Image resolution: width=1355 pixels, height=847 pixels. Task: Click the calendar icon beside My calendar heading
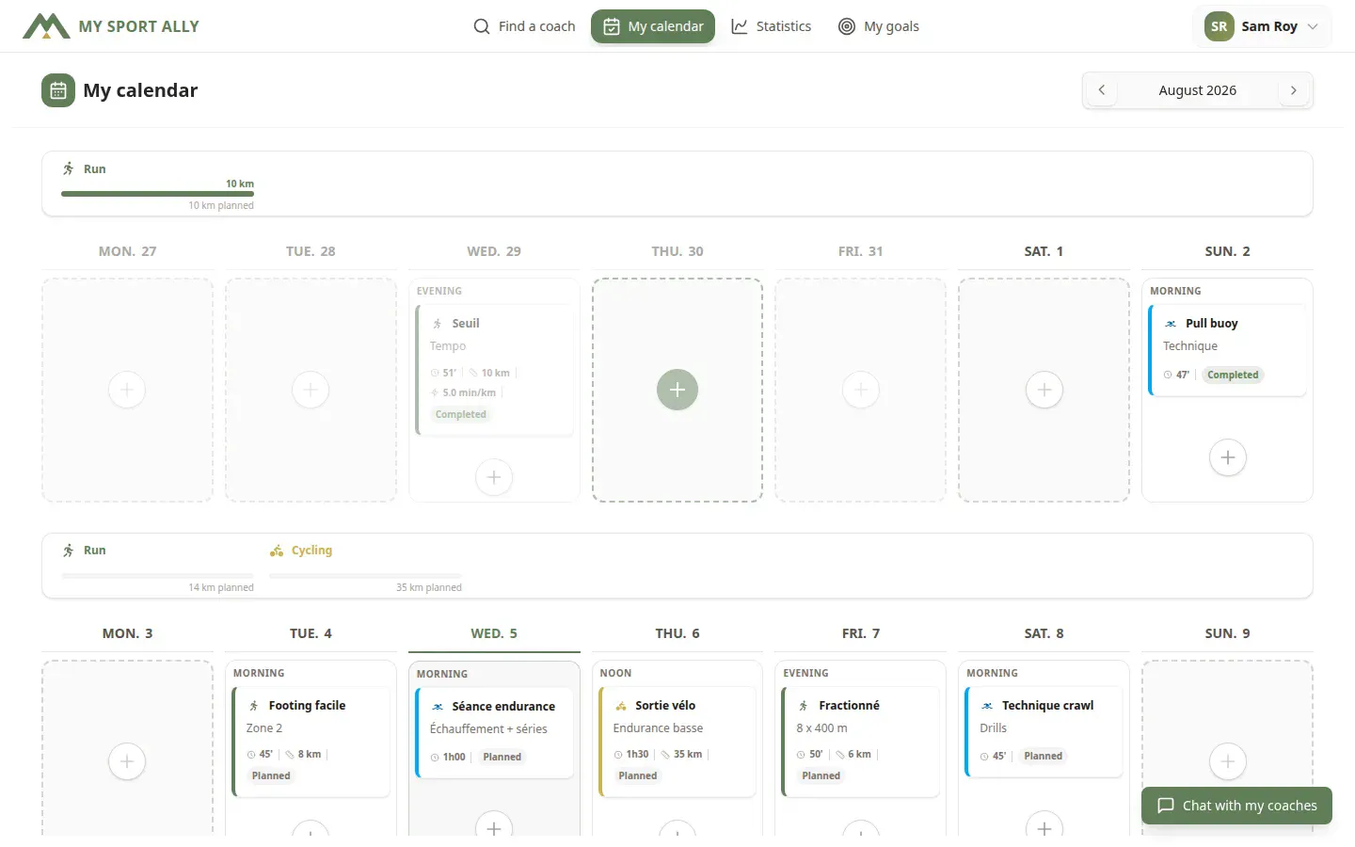click(x=58, y=90)
